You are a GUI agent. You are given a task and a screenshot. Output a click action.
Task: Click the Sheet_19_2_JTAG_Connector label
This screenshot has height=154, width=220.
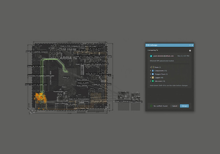click(79, 99)
